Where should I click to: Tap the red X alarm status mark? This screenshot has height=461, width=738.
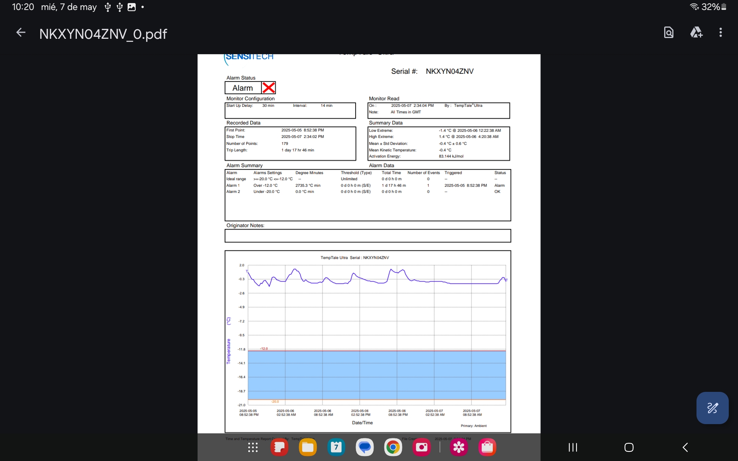[x=268, y=88]
